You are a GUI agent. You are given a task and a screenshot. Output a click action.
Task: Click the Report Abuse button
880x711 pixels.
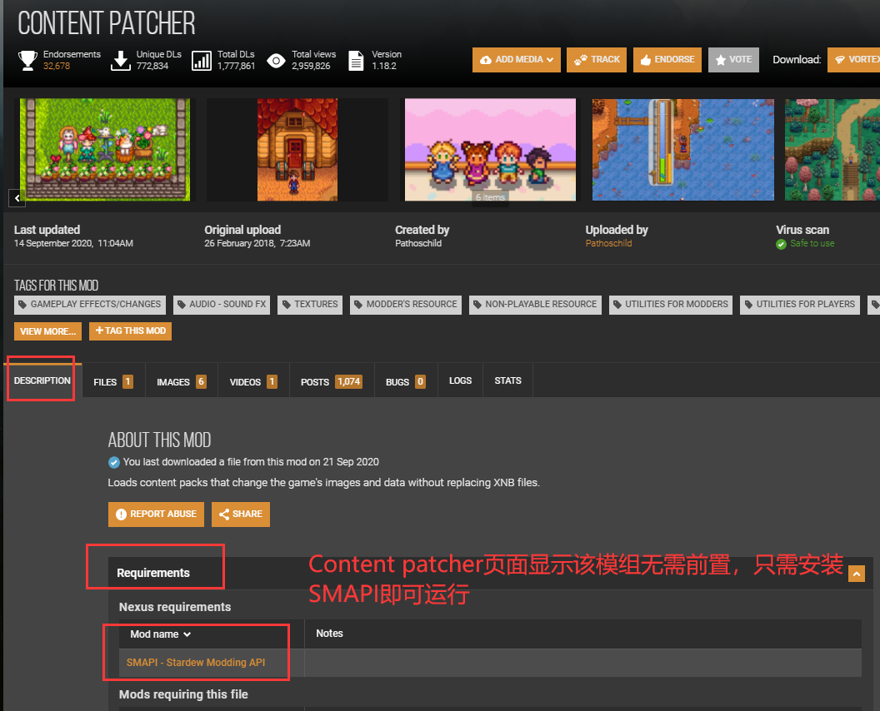pyautogui.click(x=156, y=515)
